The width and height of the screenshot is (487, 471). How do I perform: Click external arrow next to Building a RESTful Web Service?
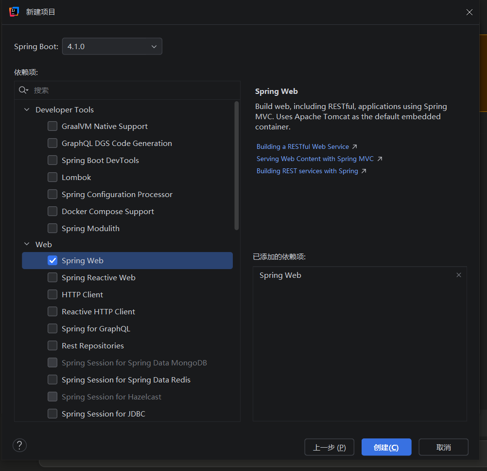[354, 147]
